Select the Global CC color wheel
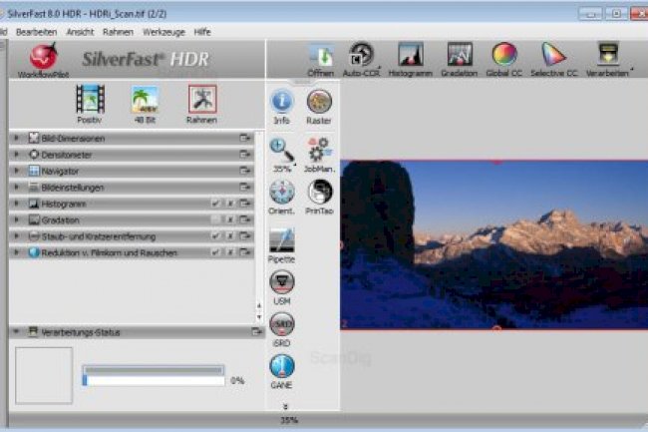 504,56
